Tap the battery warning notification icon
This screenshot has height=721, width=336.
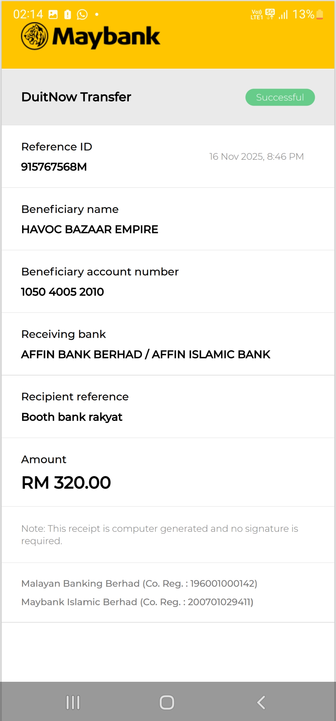click(68, 15)
